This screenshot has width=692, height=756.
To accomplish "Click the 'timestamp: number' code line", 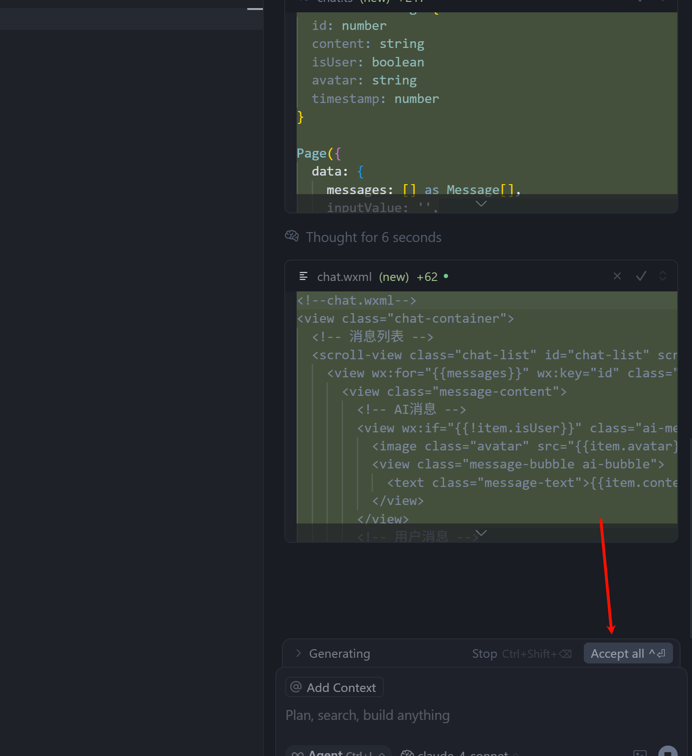I will coord(375,99).
